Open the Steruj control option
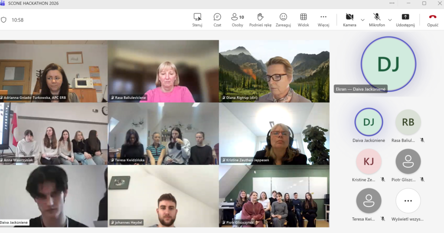The width and height of the screenshot is (444, 233). [x=197, y=19]
